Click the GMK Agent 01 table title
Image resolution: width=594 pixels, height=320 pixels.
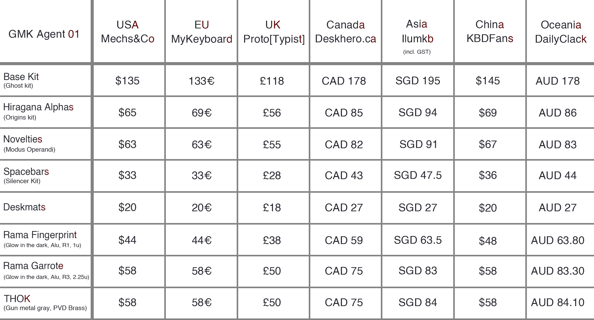tap(44, 34)
